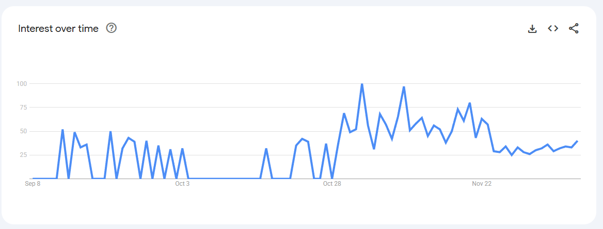Click the 100 value on y-axis

(x=22, y=83)
